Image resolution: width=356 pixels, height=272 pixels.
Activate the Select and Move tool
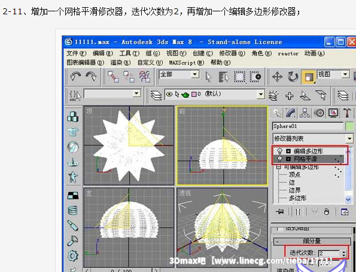coord(278,77)
